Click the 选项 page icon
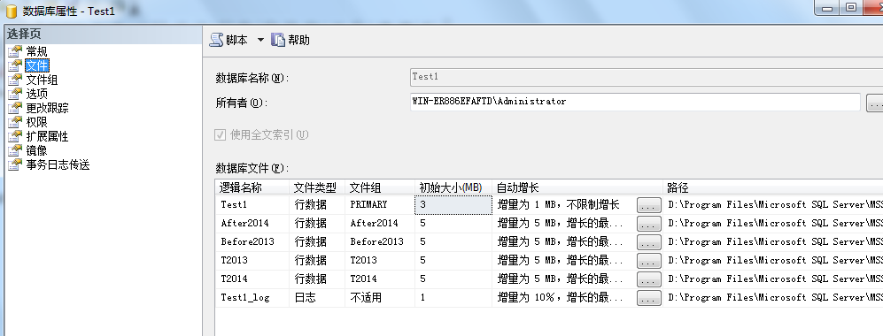Viewport: 883px width, 336px height. pos(15,94)
